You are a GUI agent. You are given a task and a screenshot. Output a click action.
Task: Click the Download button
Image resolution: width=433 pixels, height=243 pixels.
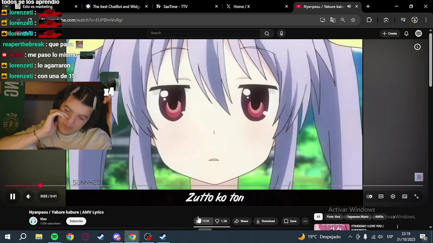click(265, 221)
